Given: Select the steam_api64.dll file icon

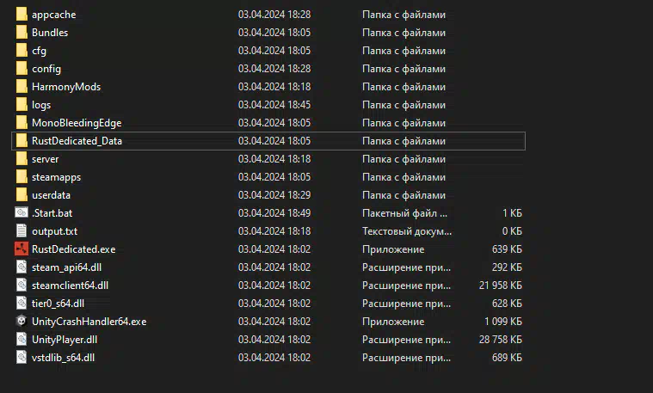Looking at the screenshot, I should tap(22, 267).
